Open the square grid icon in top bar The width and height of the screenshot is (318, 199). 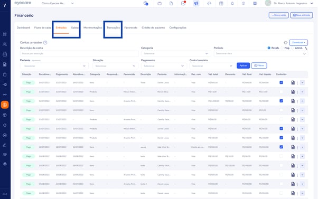click(x=255, y=4)
